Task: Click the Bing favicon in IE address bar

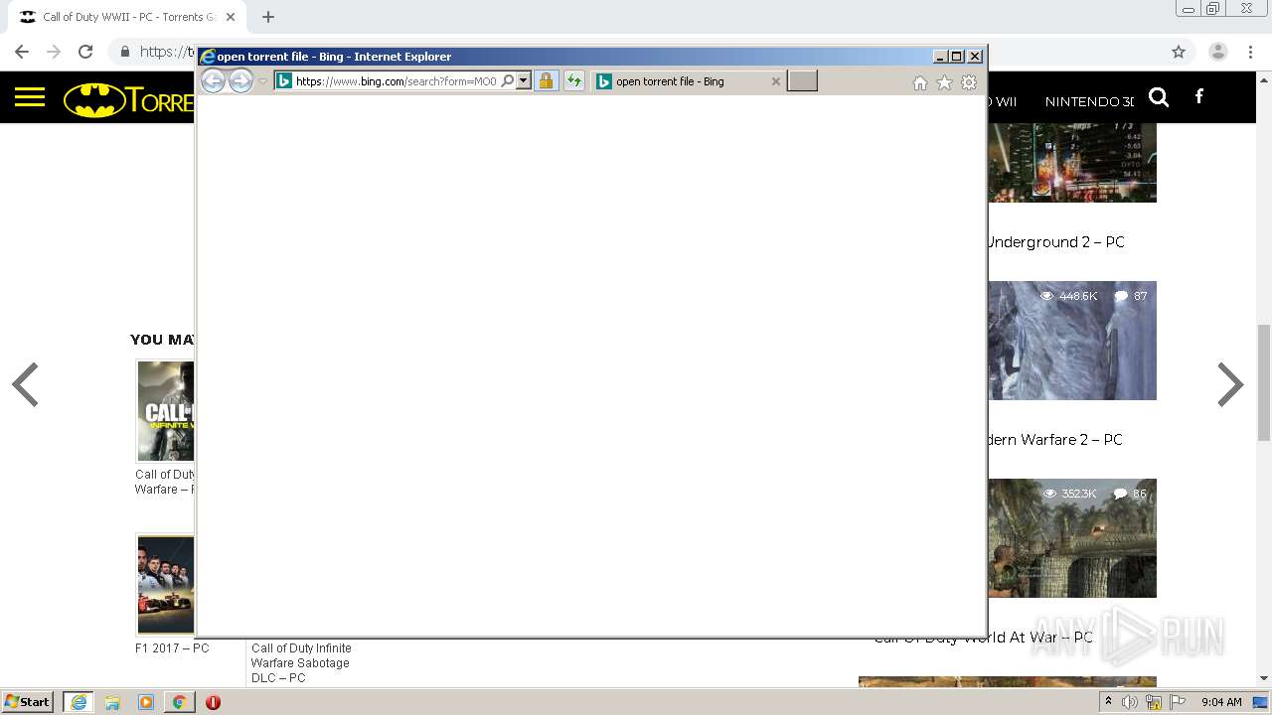Action: (x=284, y=81)
